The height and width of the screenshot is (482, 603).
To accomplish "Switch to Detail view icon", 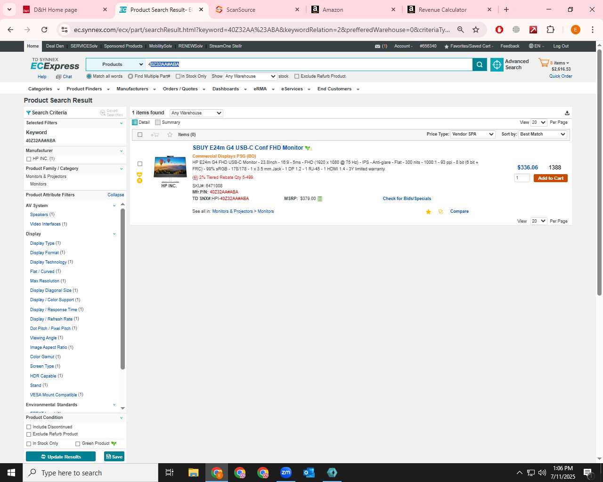I will point(135,122).
